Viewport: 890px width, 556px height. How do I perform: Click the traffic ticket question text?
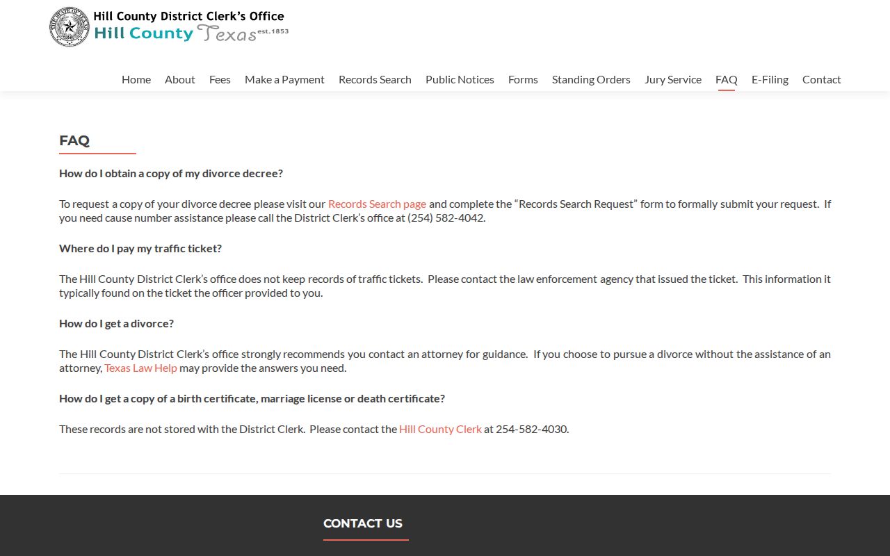point(140,248)
